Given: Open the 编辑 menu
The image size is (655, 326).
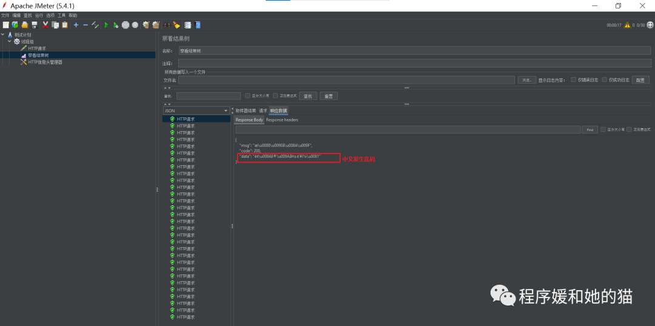Looking at the screenshot, I should (x=16, y=15).
